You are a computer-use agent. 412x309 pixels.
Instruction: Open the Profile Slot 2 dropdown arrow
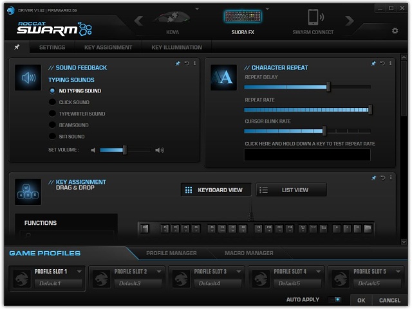(159, 272)
